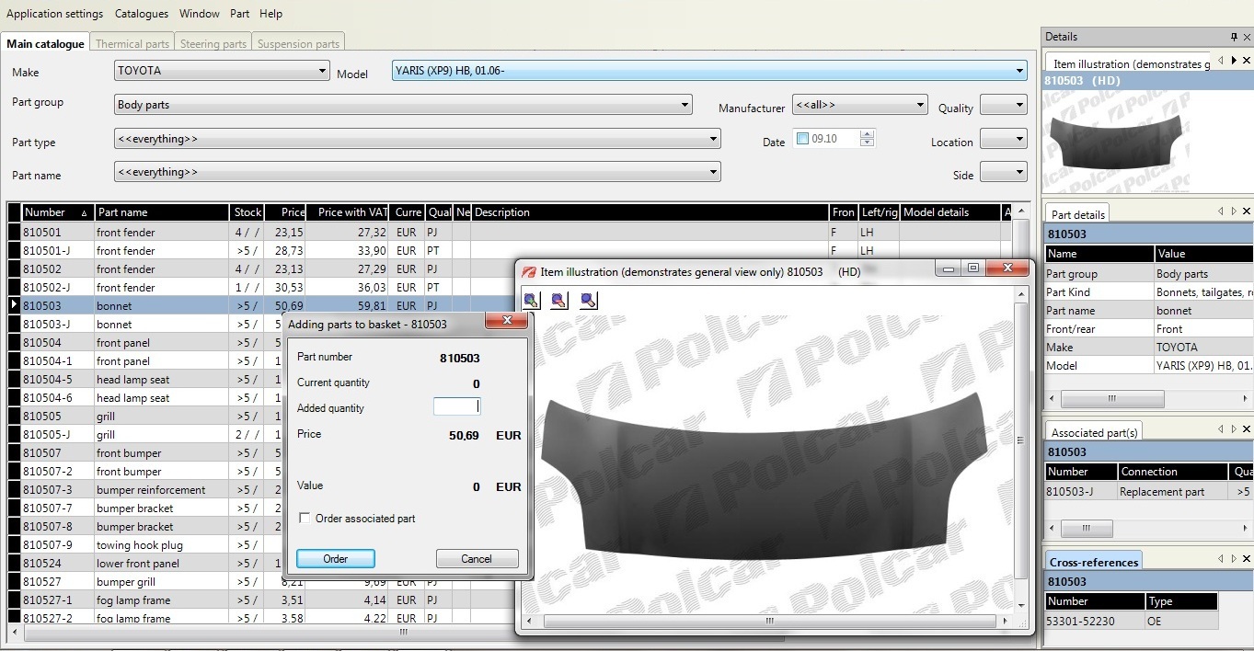Click previous tab arrow in Part details strip

[1221, 211]
